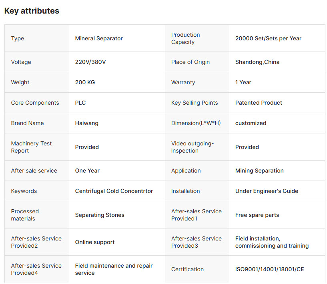Viewport: 327px width, 284px height.
Task: Click the Key attributes heading
Action: click(32, 11)
